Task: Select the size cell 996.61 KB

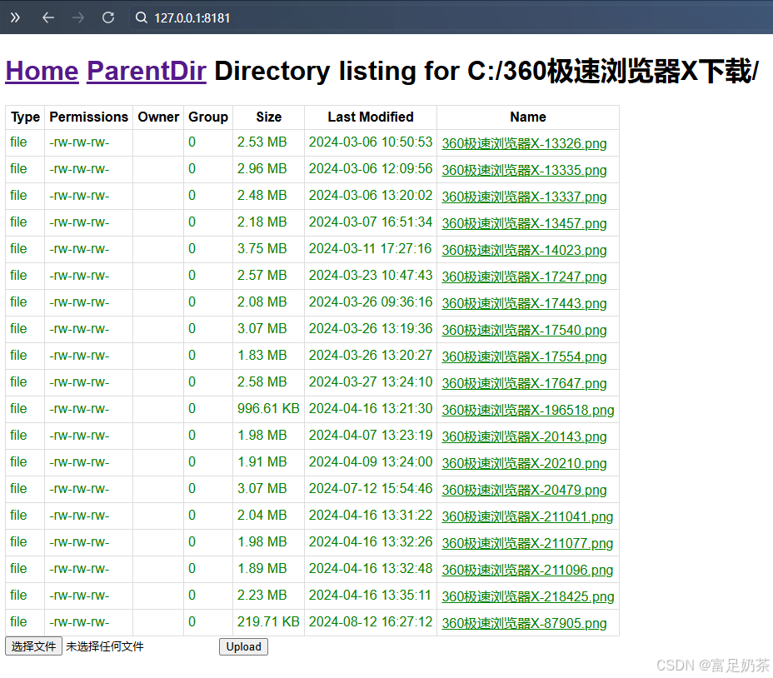Action: [x=268, y=408]
